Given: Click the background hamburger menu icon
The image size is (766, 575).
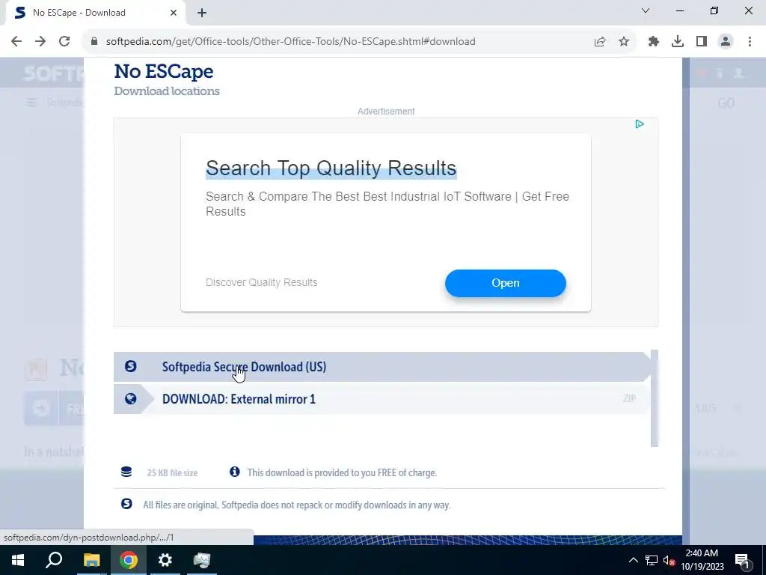Looking at the screenshot, I should (31, 102).
